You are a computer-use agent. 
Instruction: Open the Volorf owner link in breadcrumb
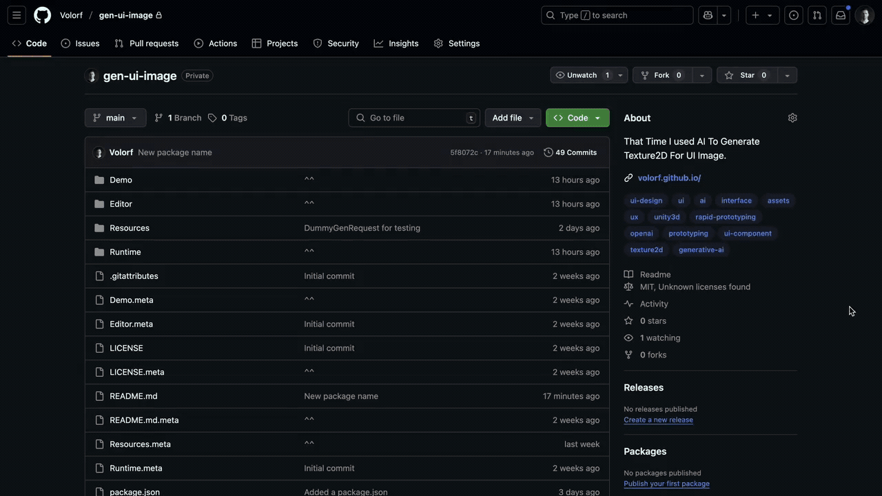pos(71,15)
